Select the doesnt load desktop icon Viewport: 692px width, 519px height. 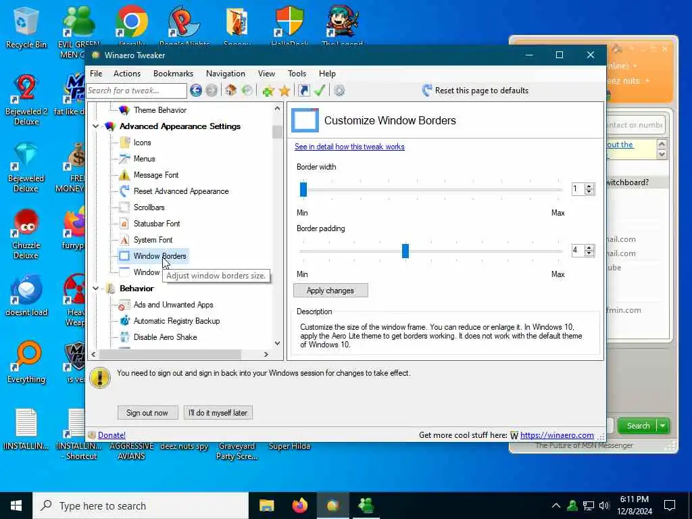26,296
